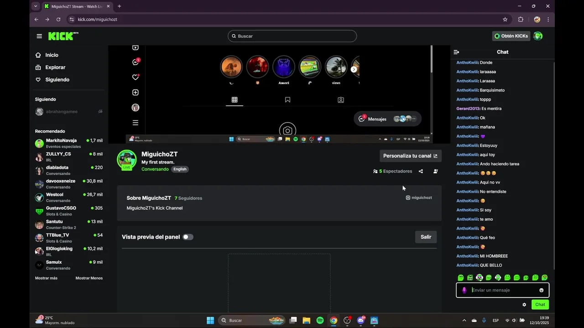The height and width of the screenshot is (328, 584).
Task: Click the purple microphone in chat box
Action: coord(464,290)
